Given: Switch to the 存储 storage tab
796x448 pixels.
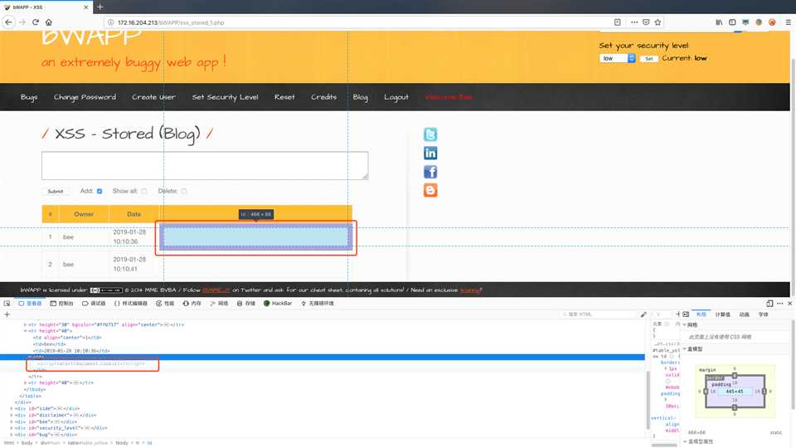Looking at the screenshot, I should pyautogui.click(x=246, y=304).
